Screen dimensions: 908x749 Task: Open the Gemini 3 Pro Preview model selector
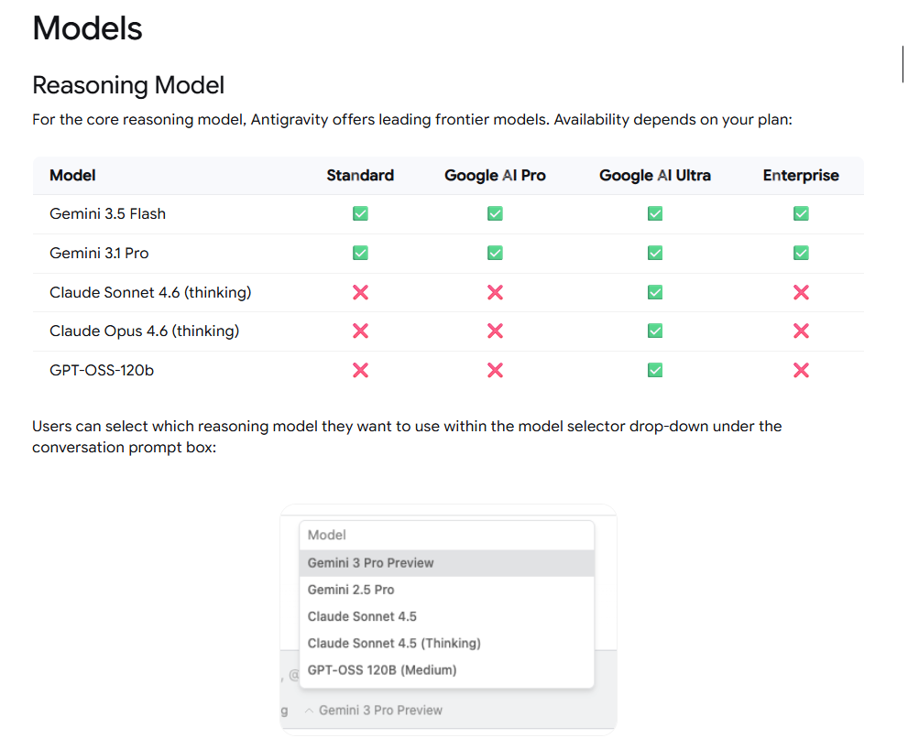[374, 711]
